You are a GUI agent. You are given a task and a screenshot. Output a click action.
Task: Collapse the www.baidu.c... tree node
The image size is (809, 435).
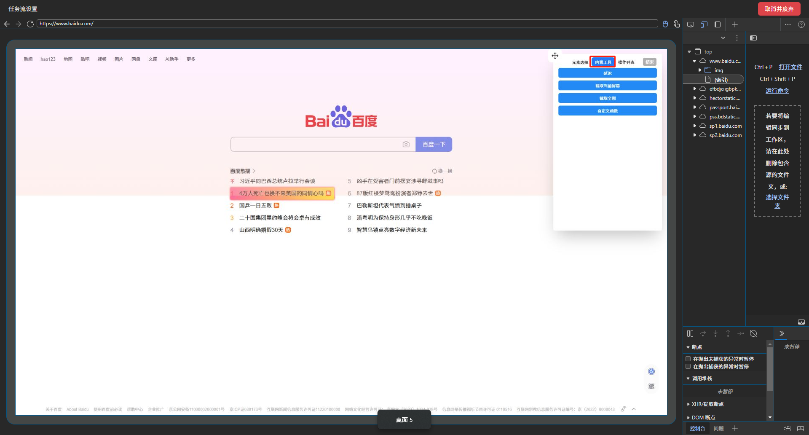[694, 61]
